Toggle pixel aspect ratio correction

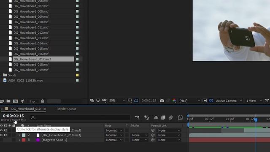[x=267, y=100]
